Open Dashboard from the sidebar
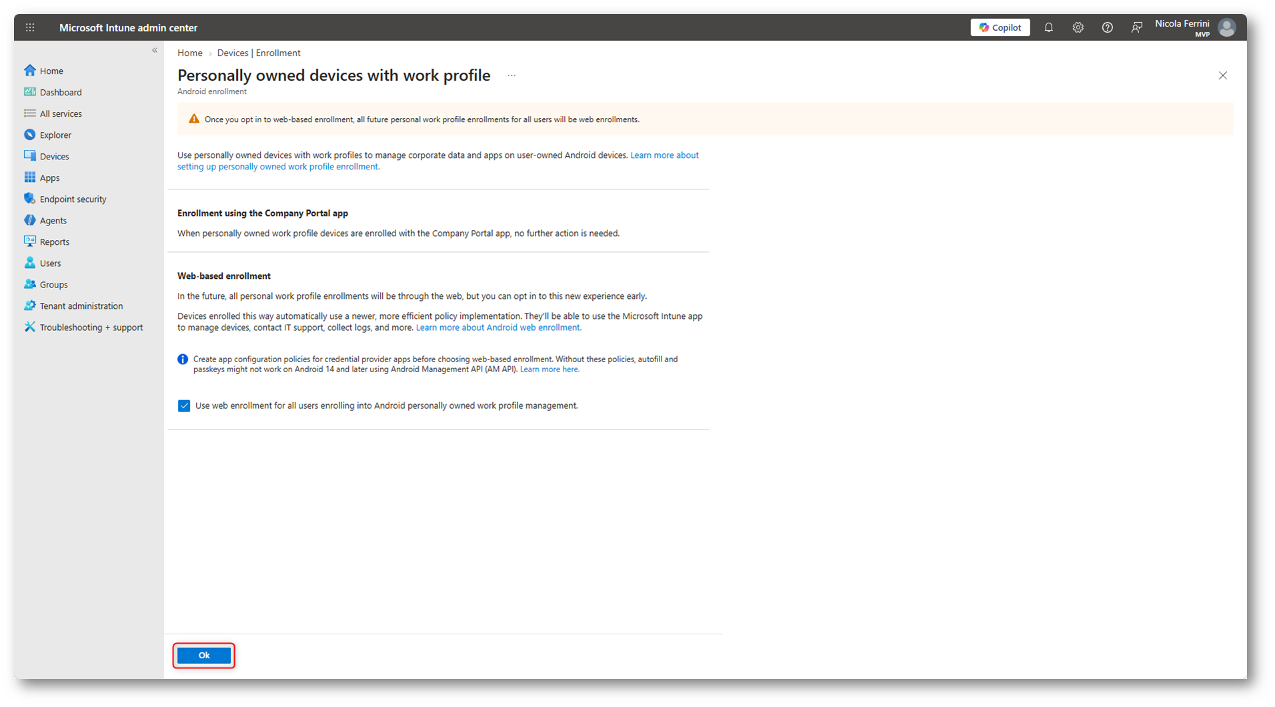1275x707 pixels. tap(61, 92)
